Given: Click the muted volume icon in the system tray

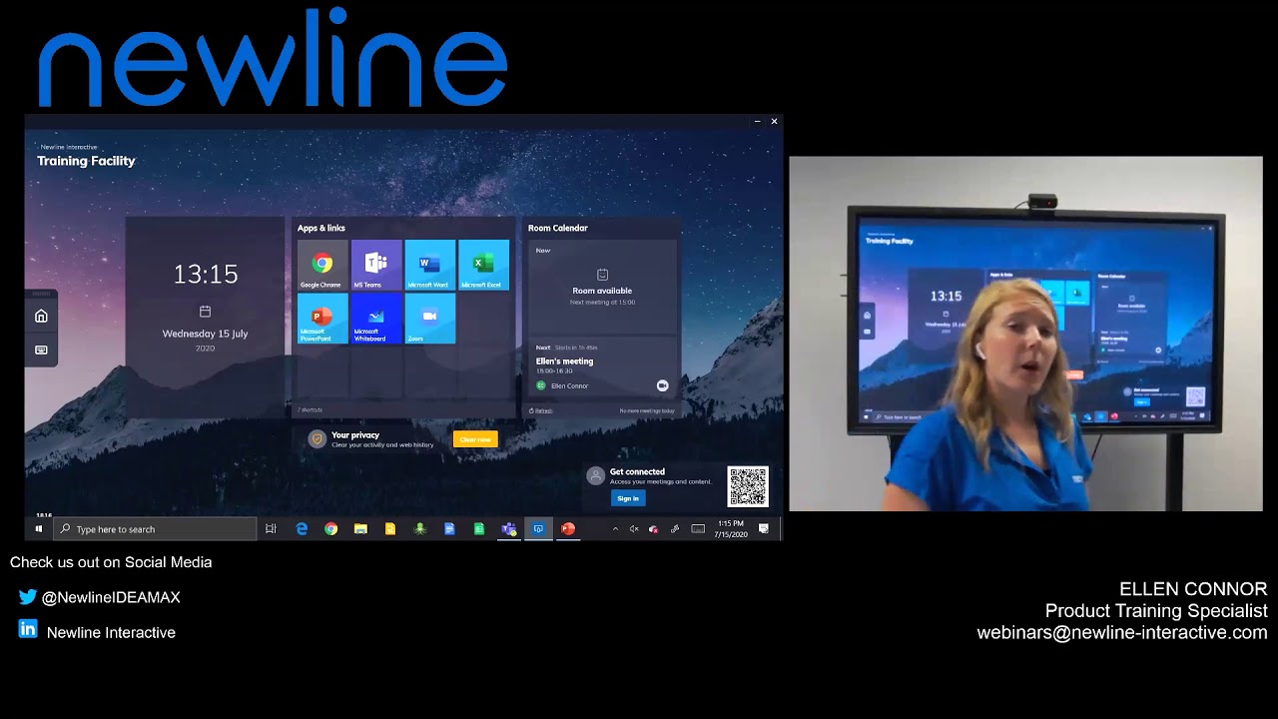Looking at the screenshot, I should point(634,529).
